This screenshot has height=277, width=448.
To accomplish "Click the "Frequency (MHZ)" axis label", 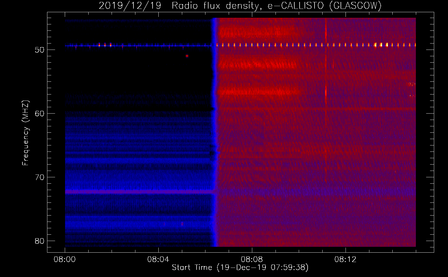I will [25, 133].
